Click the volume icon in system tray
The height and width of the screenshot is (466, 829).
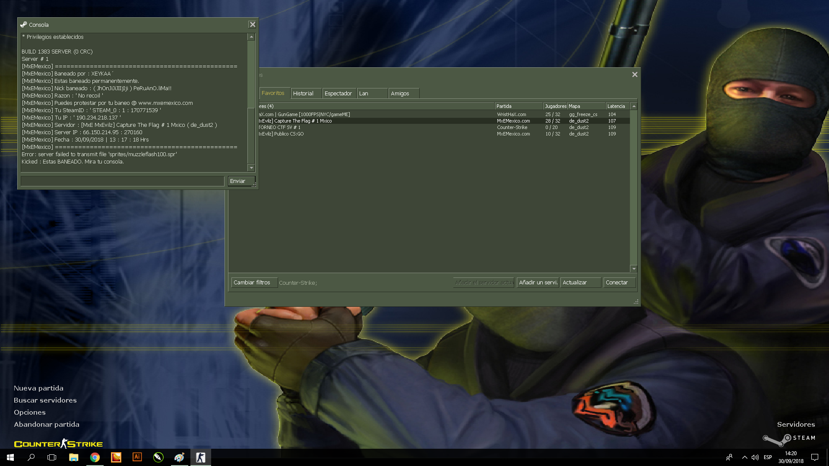(755, 457)
